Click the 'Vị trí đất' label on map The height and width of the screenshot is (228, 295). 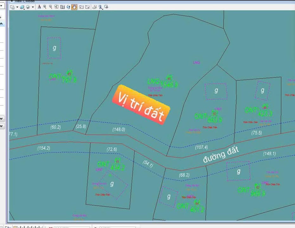tap(141, 104)
